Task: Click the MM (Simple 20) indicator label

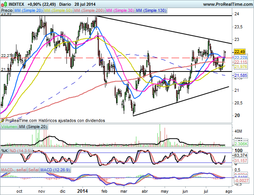Action: pos(29,11)
